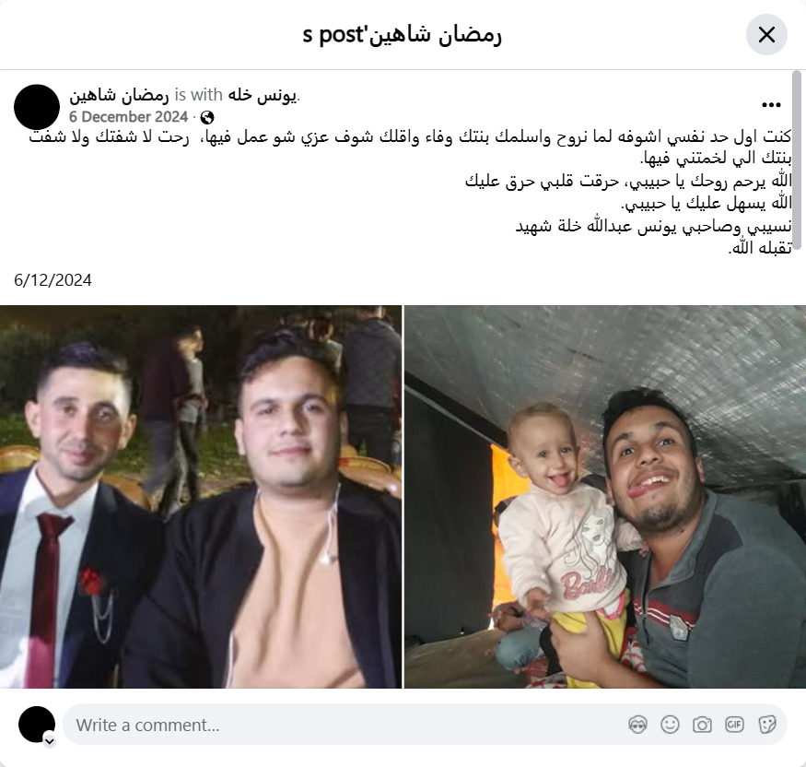Attach a photo using camera icon
The image size is (806, 767).
coord(702,725)
